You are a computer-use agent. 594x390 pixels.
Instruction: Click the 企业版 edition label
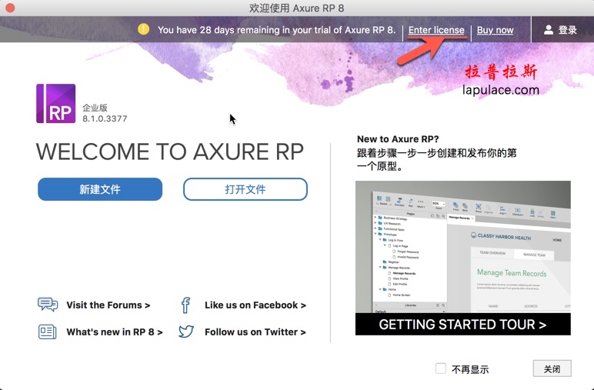(95, 108)
